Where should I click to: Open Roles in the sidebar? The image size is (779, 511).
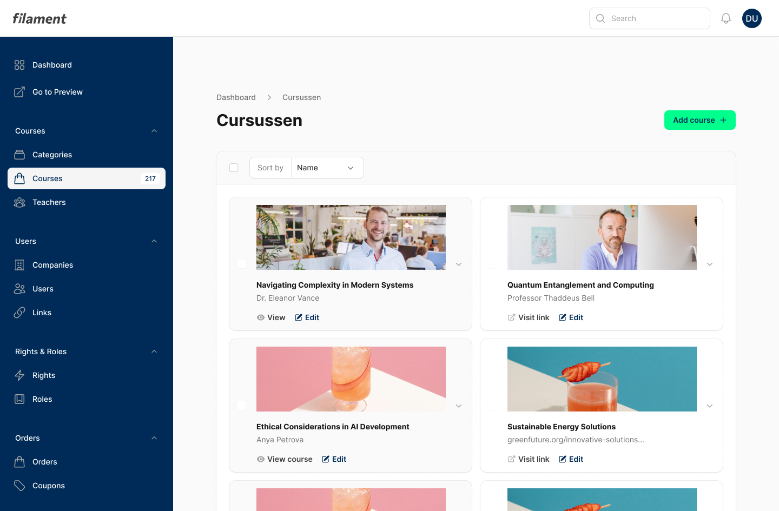(87, 399)
